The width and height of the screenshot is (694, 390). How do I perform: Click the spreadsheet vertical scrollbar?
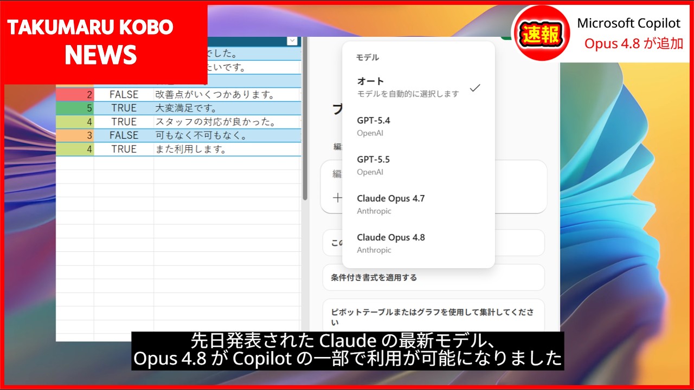(305, 119)
